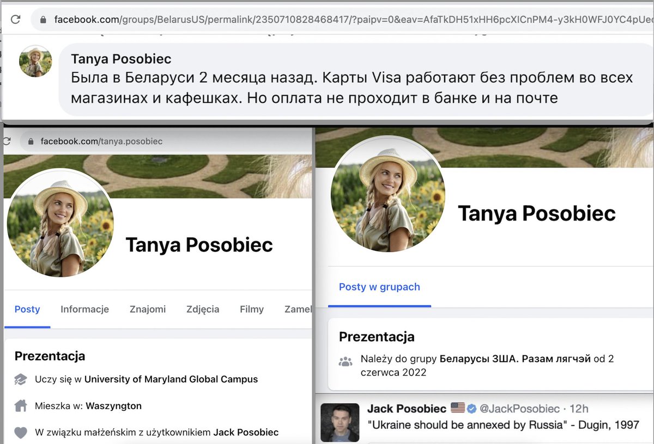Click Jack Posobiec display name in tweet
Screen dimensions: 654x444
pyautogui.click(x=408, y=409)
